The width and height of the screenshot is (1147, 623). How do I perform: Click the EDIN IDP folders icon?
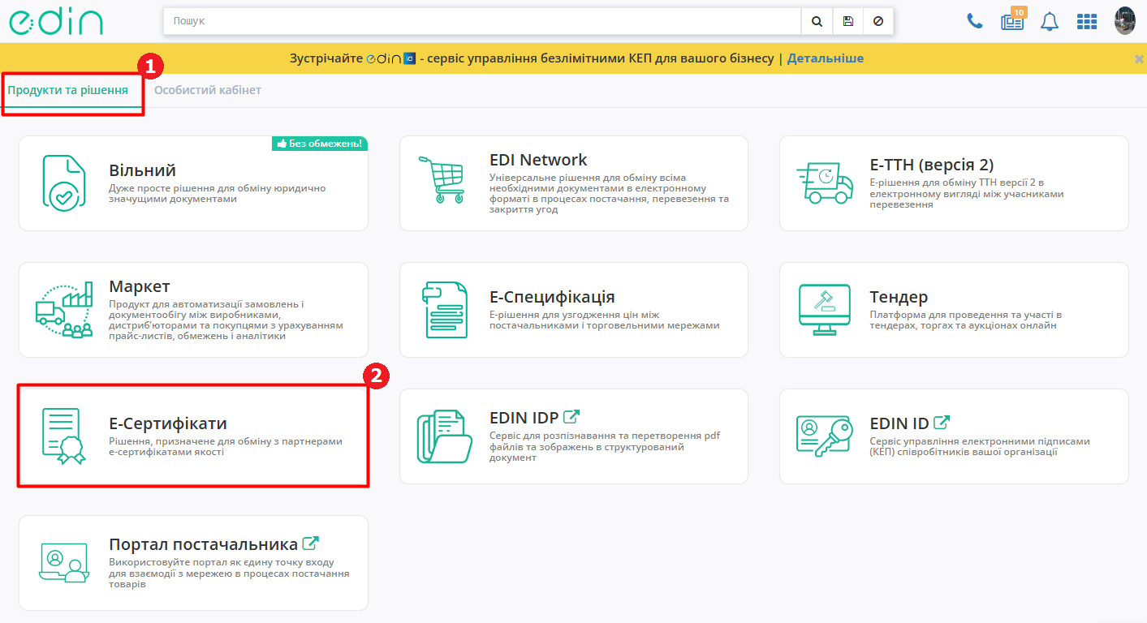coord(444,436)
